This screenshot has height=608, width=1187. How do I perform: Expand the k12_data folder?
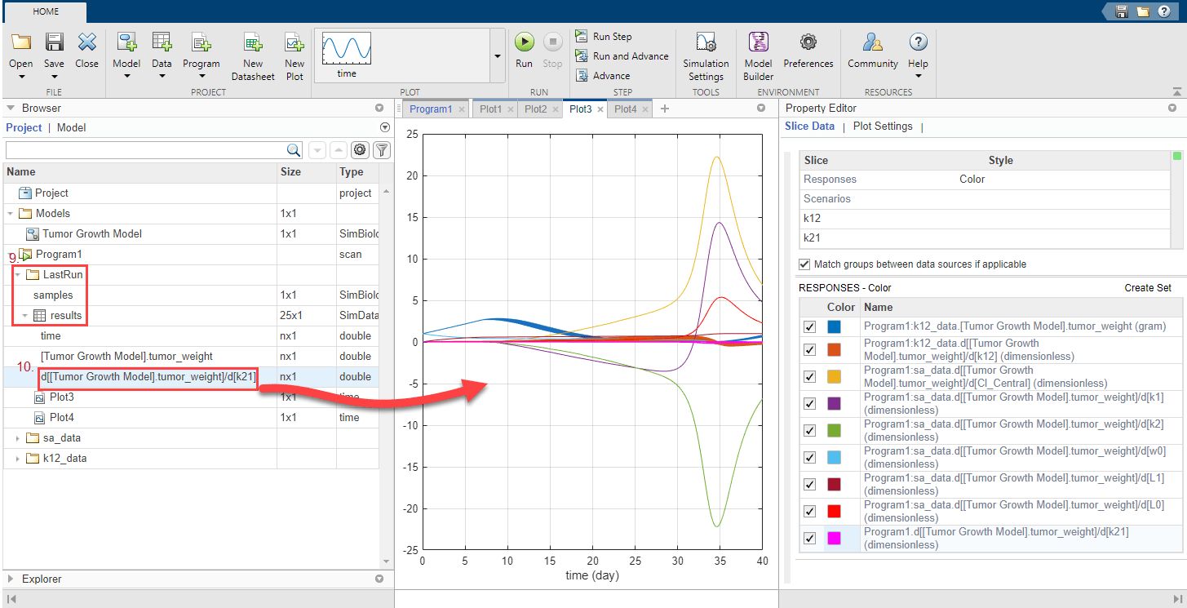point(20,459)
